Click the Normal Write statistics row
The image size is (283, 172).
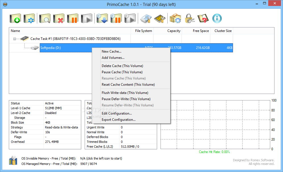[x=121, y=132]
